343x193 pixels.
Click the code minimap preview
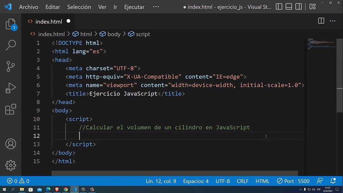point(321,44)
